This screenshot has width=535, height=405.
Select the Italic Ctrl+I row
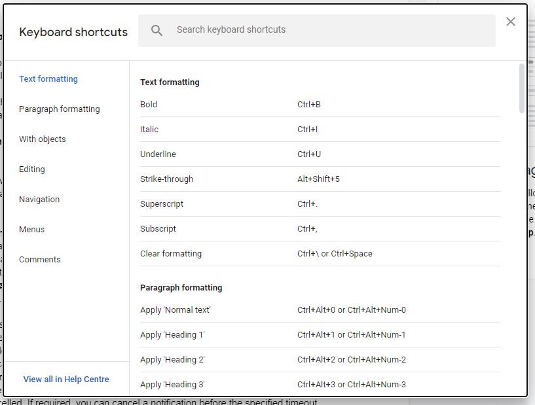click(262, 129)
